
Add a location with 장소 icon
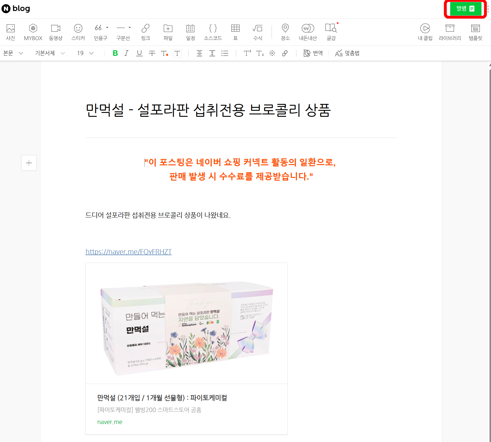(285, 32)
